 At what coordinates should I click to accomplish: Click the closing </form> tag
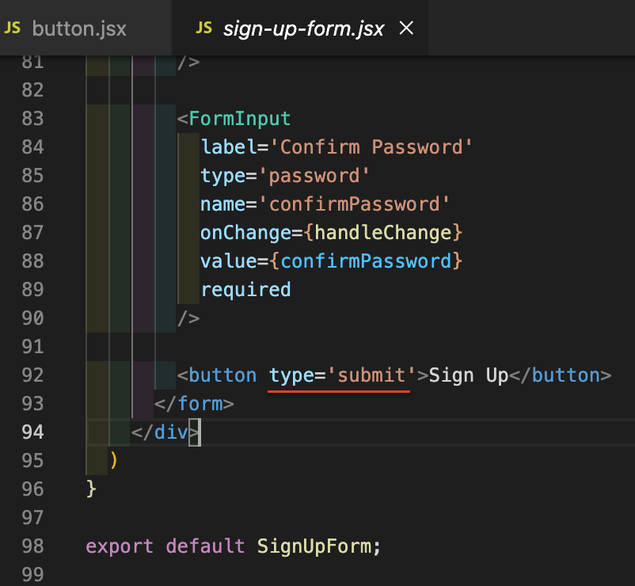pos(194,404)
